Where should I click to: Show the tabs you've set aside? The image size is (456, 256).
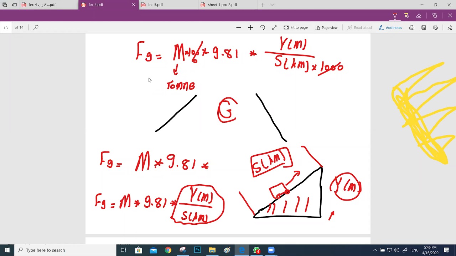(5, 5)
